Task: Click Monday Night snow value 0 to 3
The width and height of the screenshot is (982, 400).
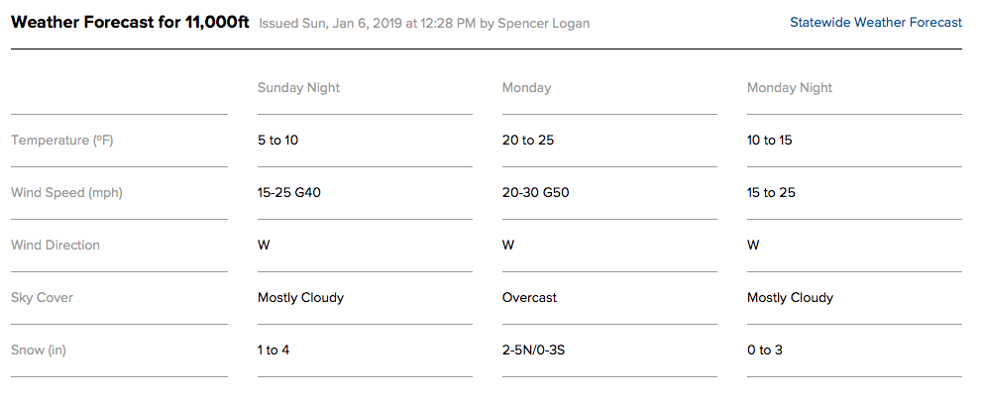Action: 765,350
